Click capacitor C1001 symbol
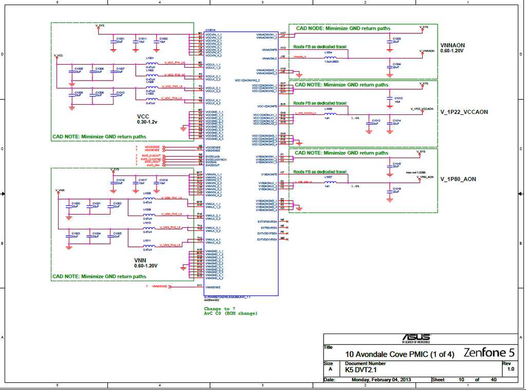The image size is (526, 390). tap(114, 42)
